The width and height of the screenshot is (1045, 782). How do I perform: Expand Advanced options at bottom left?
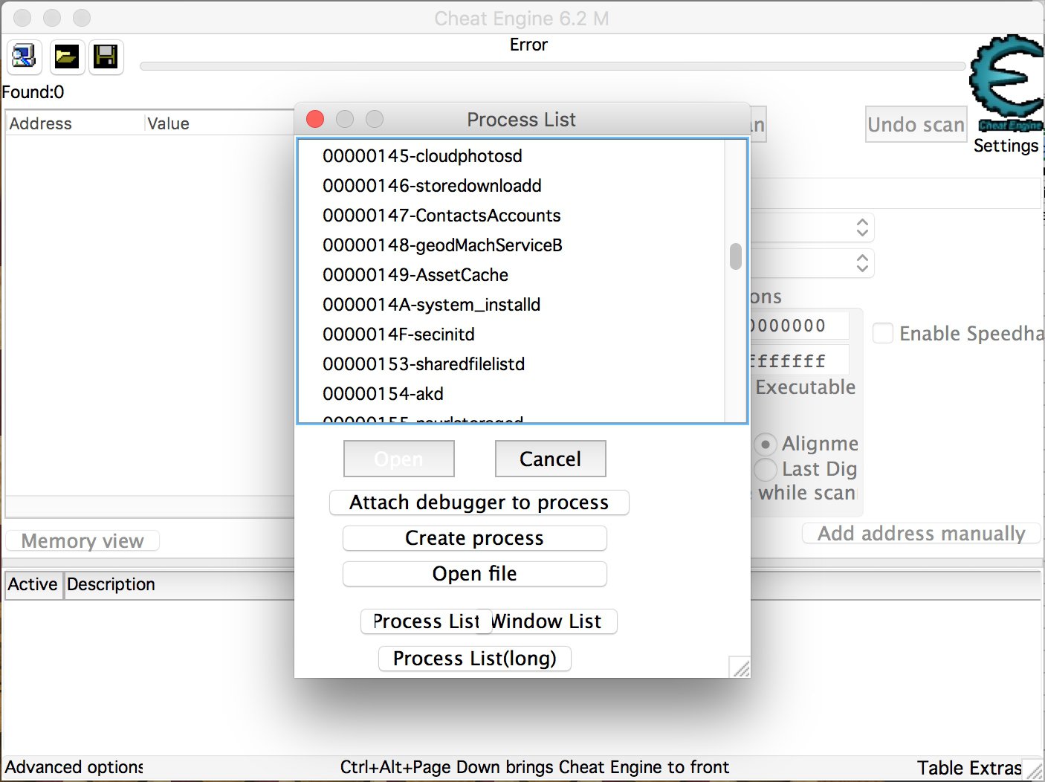tap(73, 766)
